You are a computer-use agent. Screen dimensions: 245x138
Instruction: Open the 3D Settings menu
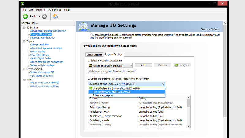coord(55,10)
